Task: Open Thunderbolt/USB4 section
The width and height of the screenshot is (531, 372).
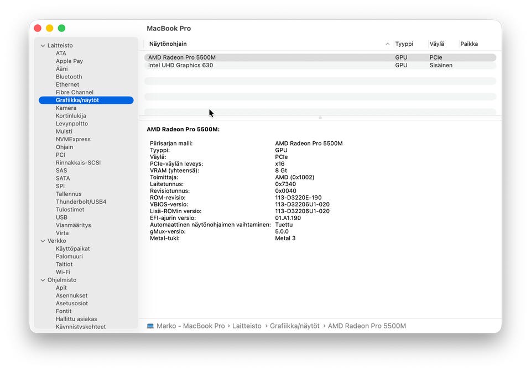Action: pyautogui.click(x=81, y=201)
